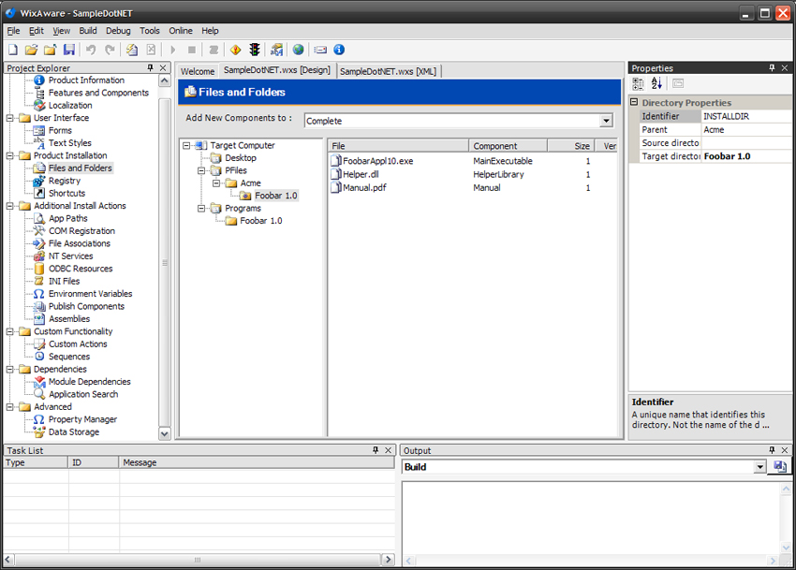Pin the Task List panel

pos(376,450)
